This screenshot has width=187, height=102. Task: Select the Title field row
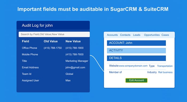pos(24,61)
